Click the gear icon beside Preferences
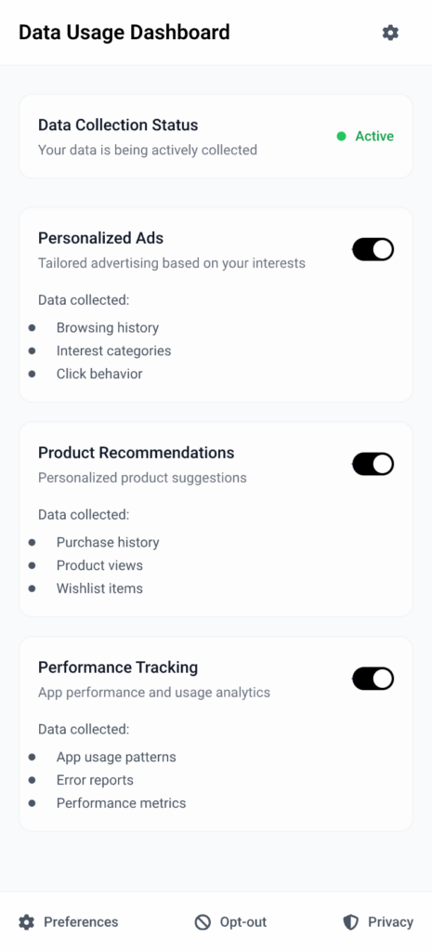The height and width of the screenshot is (952, 432). (x=26, y=922)
